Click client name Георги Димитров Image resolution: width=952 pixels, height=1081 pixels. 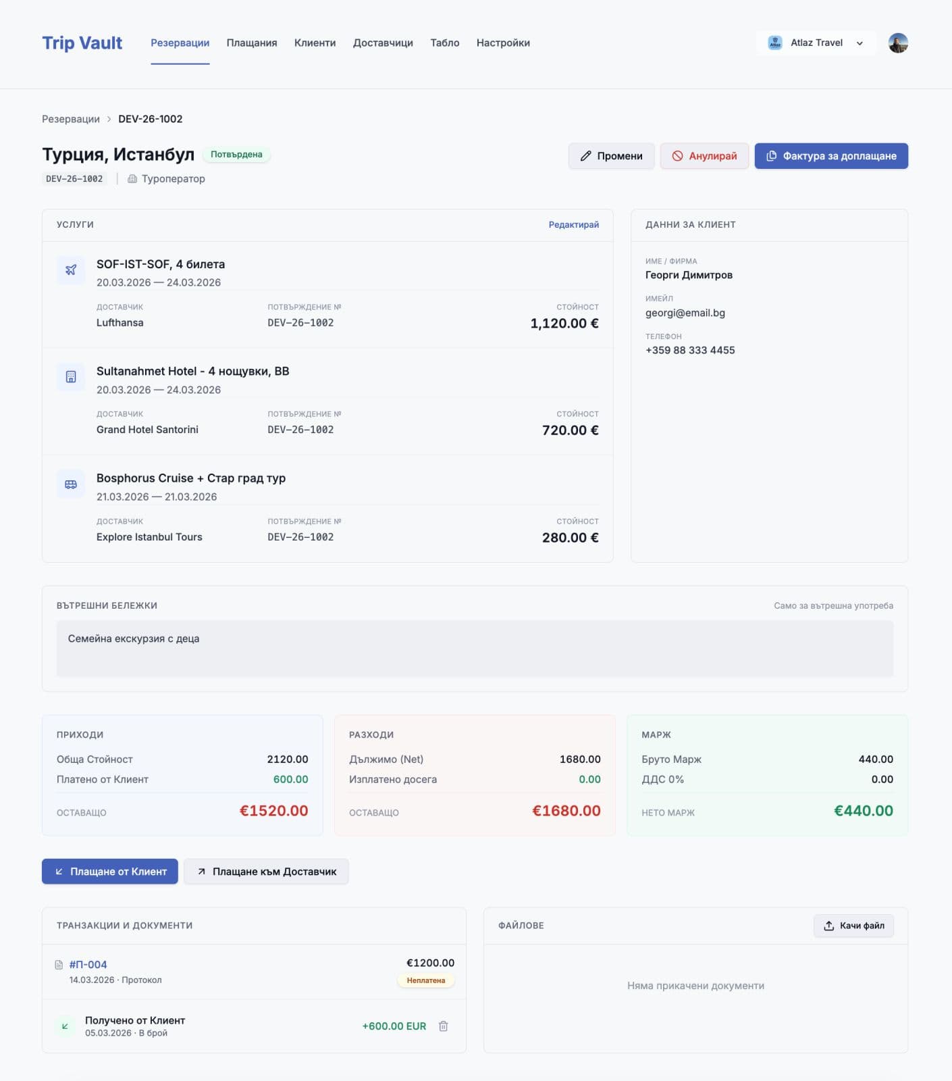(x=689, y=275)
